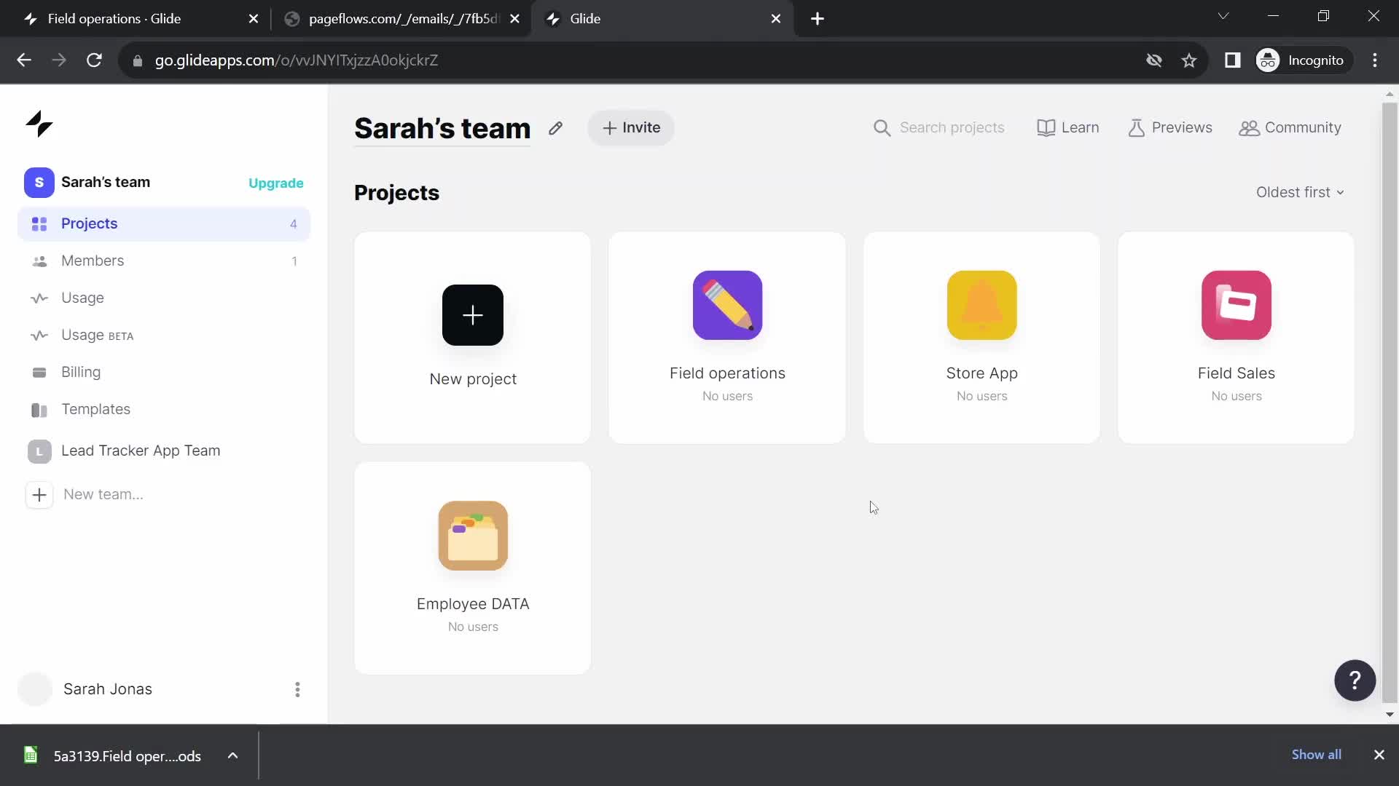Viewport: 1399px width, 786px height.
Task: Open the new browser tab plus button
Action: pyautogui.click(x=818, y=19)
